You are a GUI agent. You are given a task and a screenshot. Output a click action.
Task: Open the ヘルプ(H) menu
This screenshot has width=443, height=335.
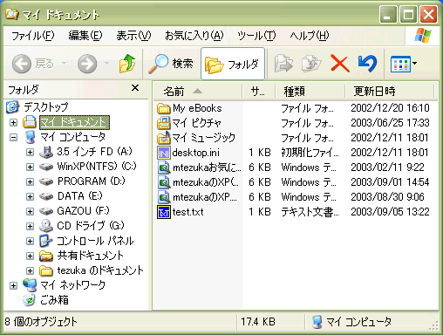tap(310, 36)
